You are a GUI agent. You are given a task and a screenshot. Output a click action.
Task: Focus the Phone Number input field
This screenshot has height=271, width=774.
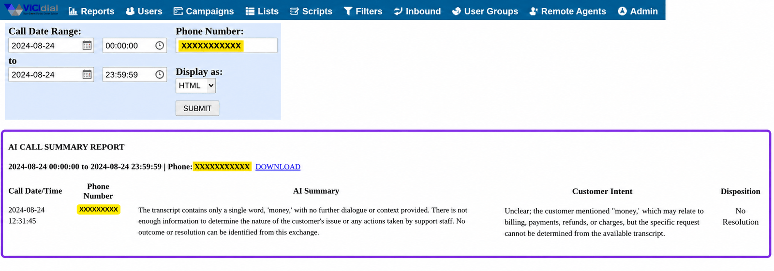226,45
